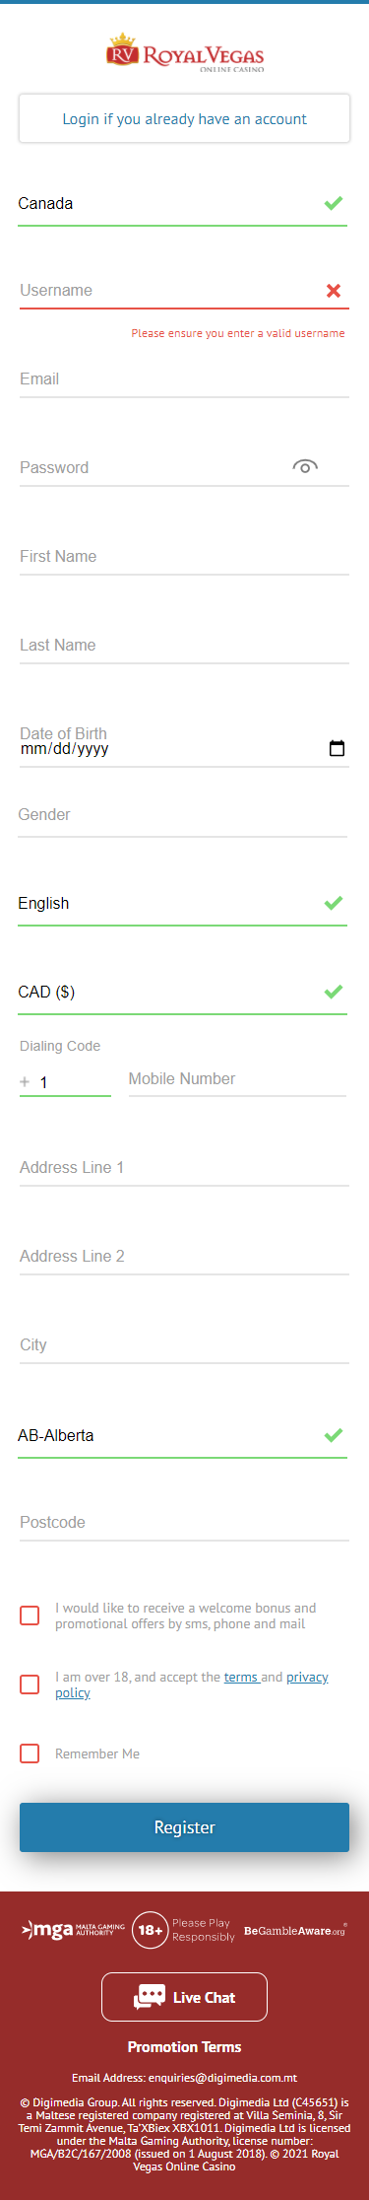Open the CAD ($) currency selector

[183, 993]
